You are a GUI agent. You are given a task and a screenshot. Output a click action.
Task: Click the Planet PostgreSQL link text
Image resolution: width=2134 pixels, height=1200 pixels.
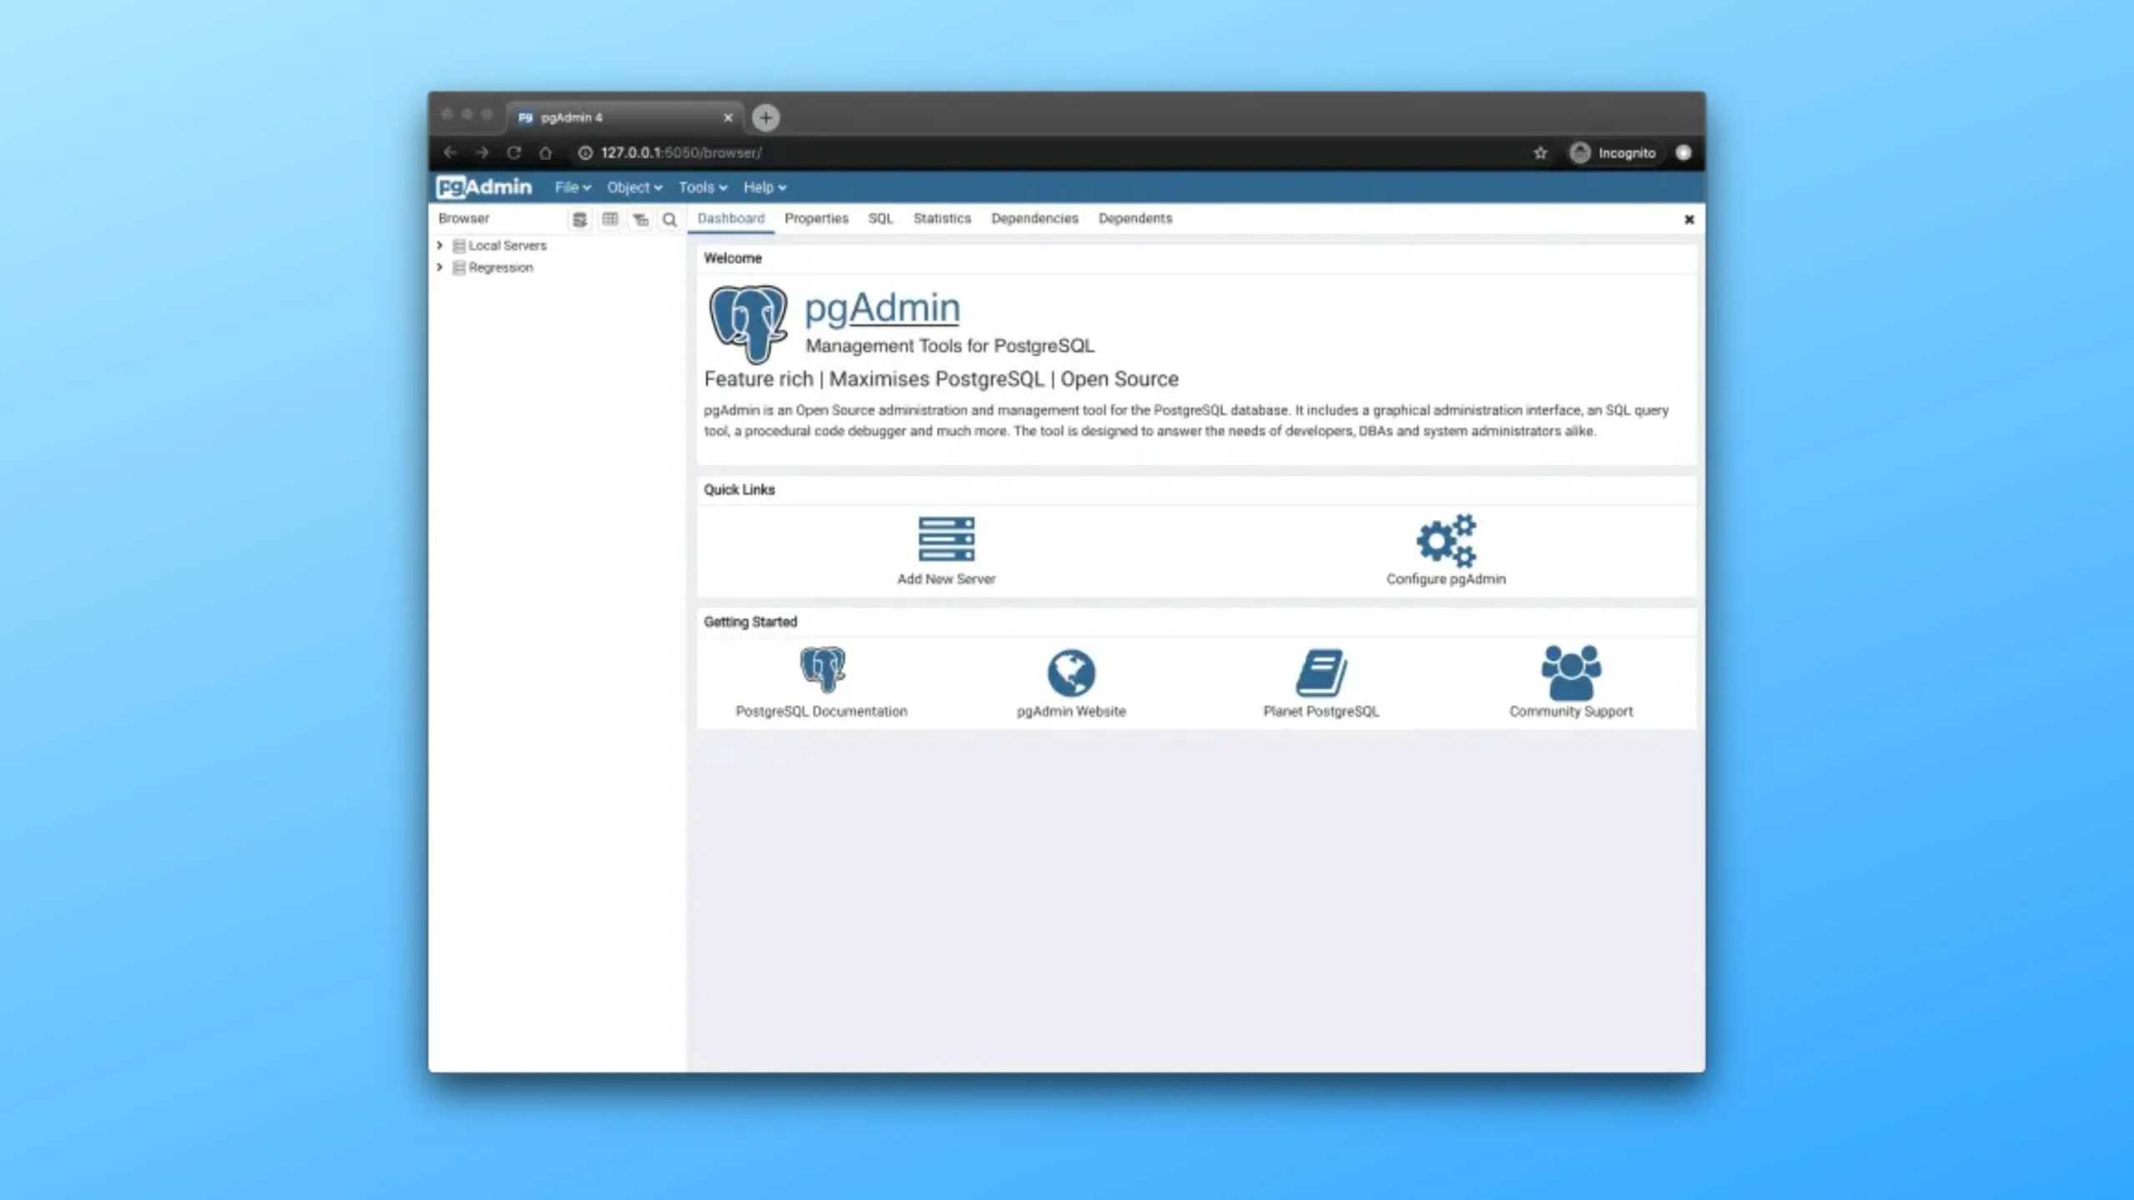(1321, 712)
